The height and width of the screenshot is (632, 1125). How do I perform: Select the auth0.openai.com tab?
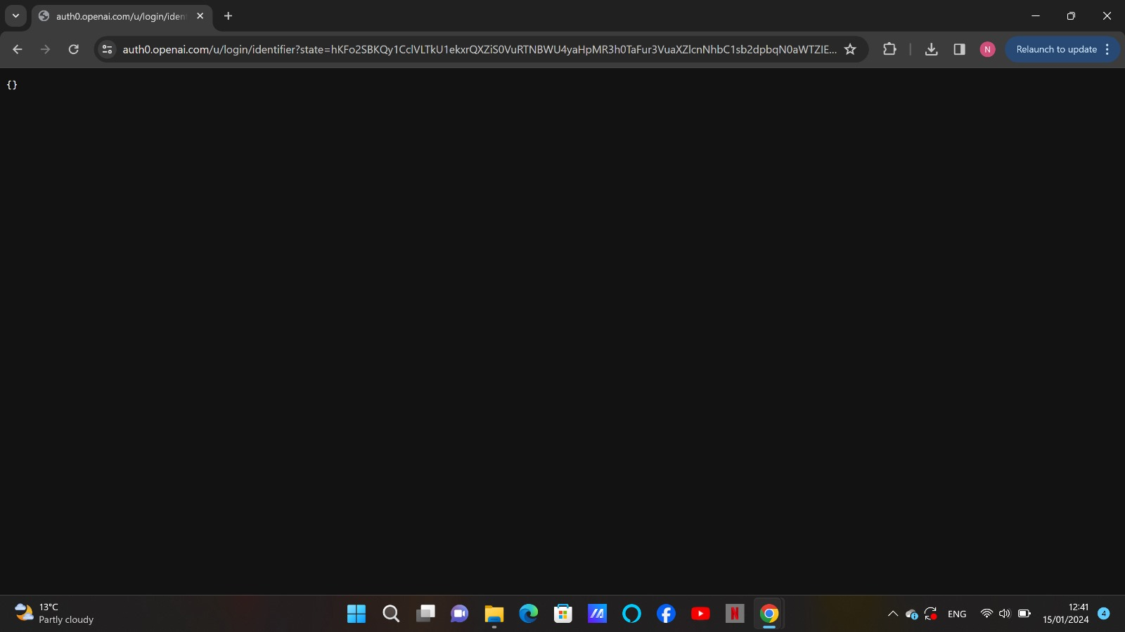pos(120,16)
